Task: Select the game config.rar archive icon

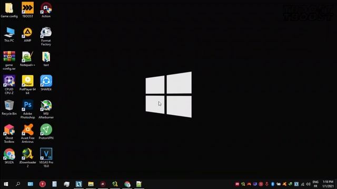Action: click(x=9, y=61)
